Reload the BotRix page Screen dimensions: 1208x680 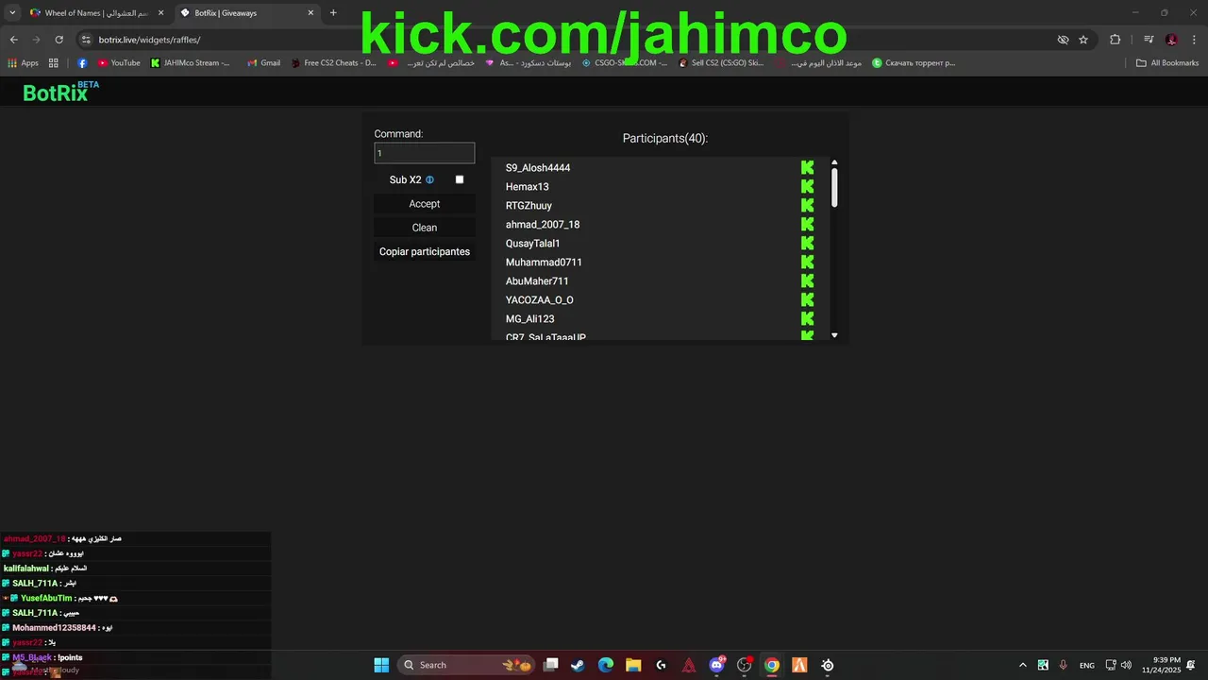59,40
